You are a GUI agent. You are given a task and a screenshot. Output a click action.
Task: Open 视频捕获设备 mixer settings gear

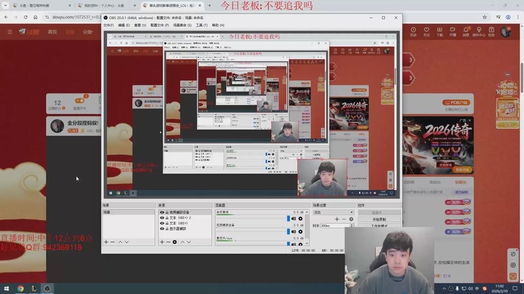pos(301,231)
